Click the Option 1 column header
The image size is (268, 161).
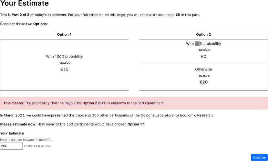[64, 35]
